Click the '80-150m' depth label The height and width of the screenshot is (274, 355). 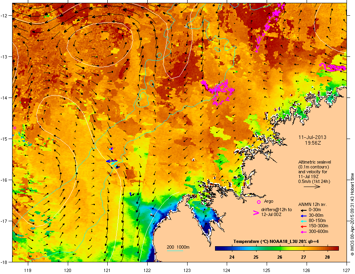[x=317, y=221]
